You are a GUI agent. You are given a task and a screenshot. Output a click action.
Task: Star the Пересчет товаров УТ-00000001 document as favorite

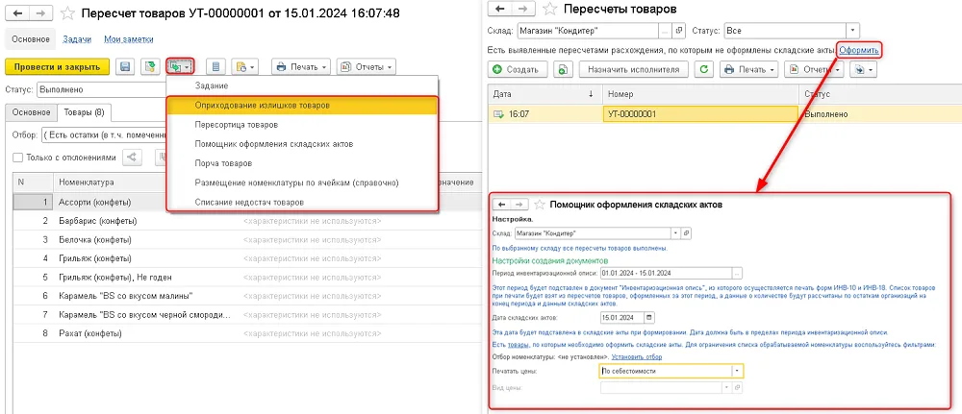pos(68,12)
